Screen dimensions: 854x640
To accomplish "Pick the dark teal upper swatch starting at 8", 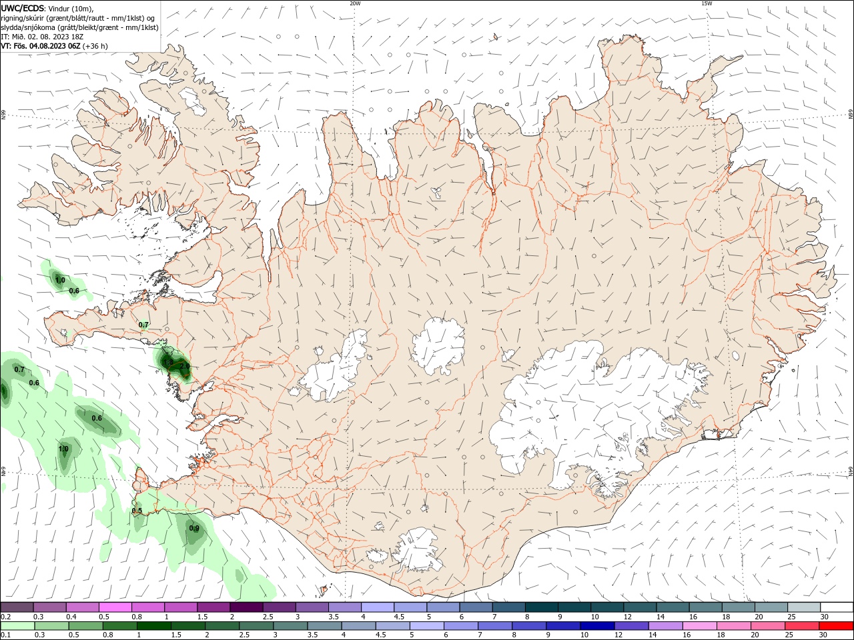I will coord(541,607).
